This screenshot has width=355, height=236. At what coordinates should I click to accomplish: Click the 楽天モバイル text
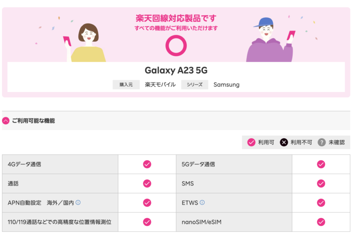[x=160, y=85]
